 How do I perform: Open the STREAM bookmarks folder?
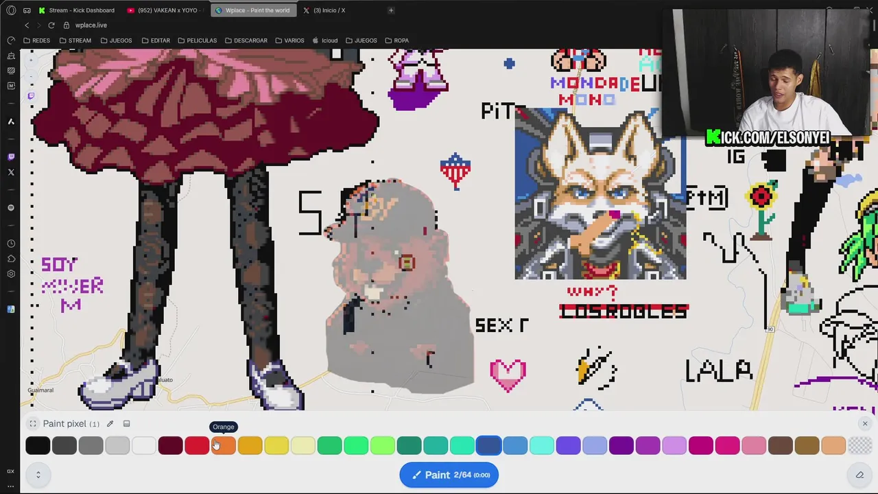point(75,40)
